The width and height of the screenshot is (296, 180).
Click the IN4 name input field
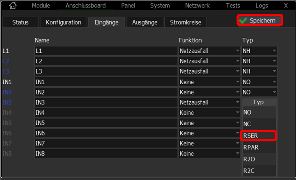pos(106,113)
